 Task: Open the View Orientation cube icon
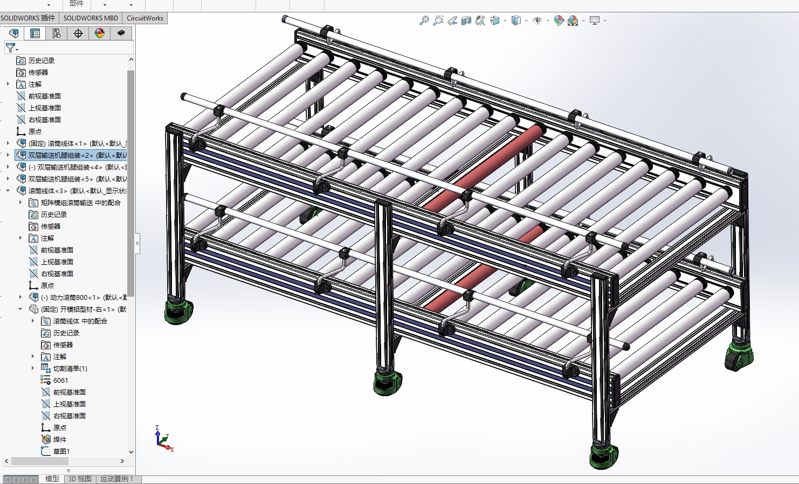495,20
